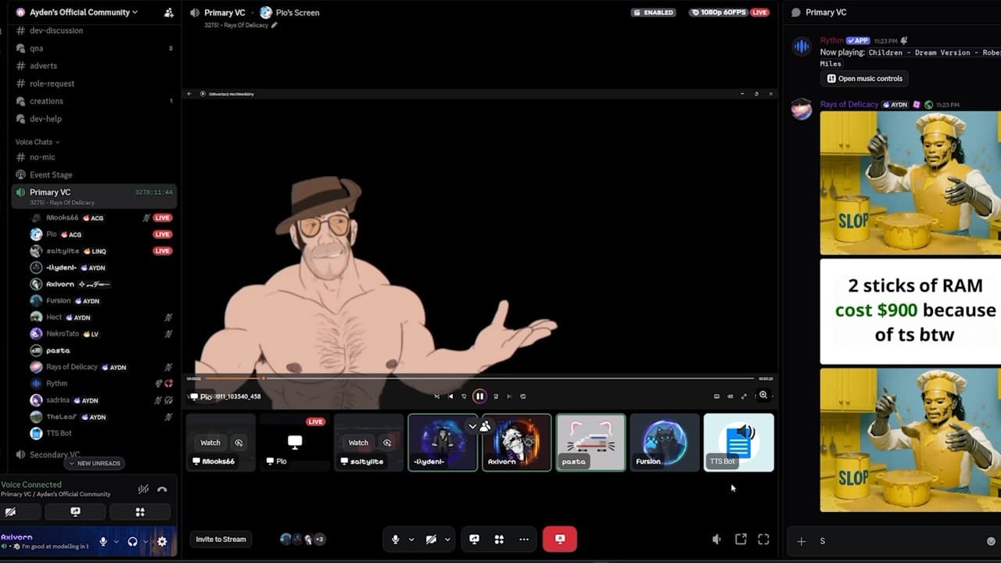Click the zoom magnifier on the stream
This screenshot has height=563, width=1001.
point(763,396)
